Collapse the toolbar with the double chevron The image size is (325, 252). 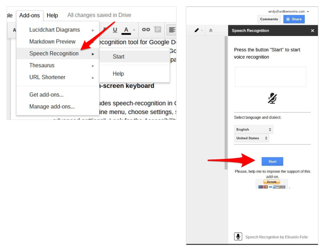point(211,30)
